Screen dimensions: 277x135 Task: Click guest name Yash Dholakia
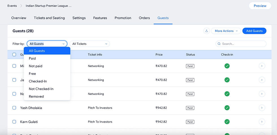pyautogui.click(x=31, y=108)
